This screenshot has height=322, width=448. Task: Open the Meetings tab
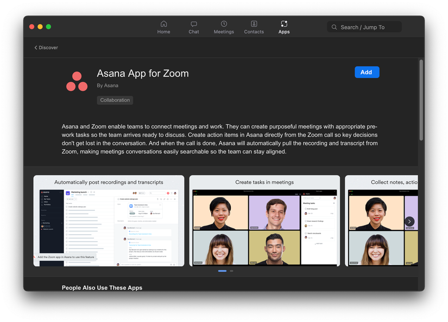[x=224, y=28]
